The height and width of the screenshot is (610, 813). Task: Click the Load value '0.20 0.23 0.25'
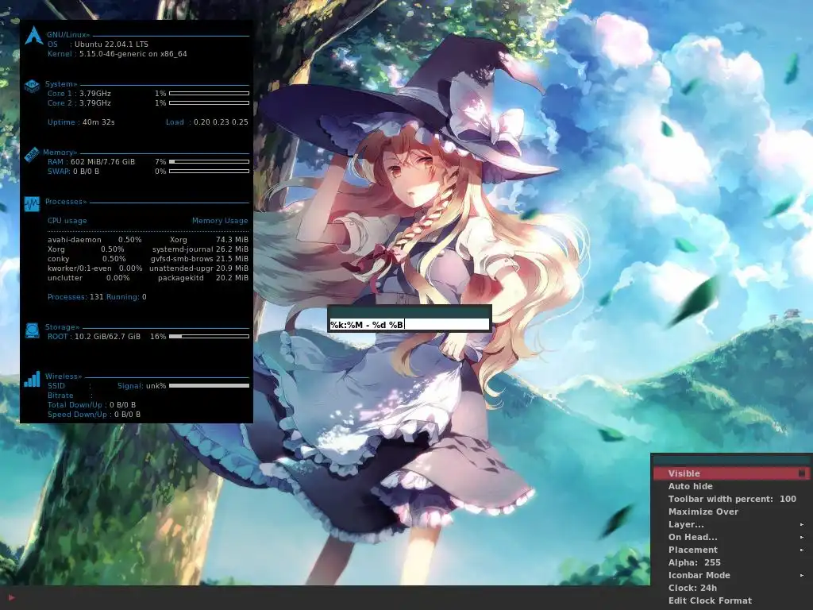click(221, 122)
